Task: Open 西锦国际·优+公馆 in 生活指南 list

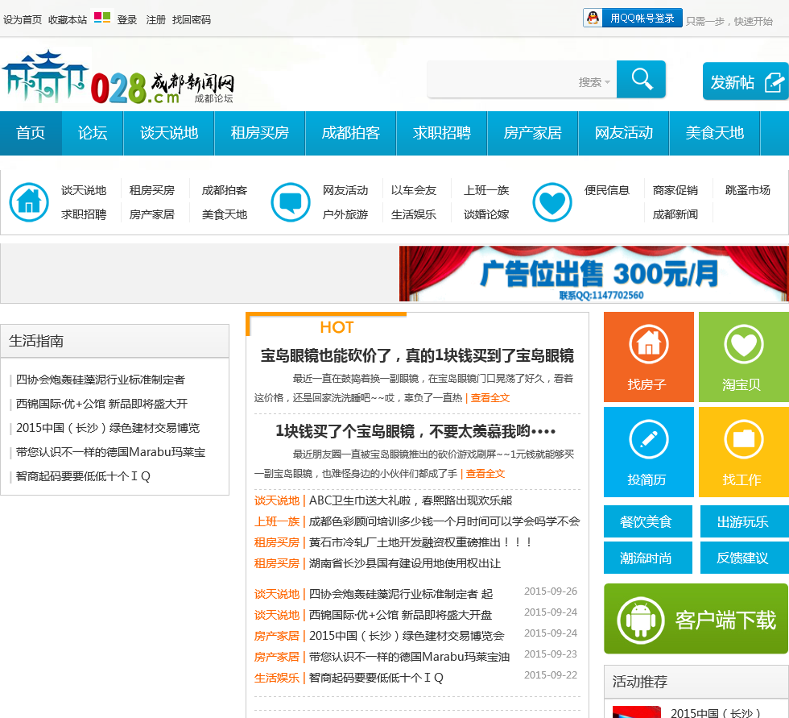Action: point(101,404)
